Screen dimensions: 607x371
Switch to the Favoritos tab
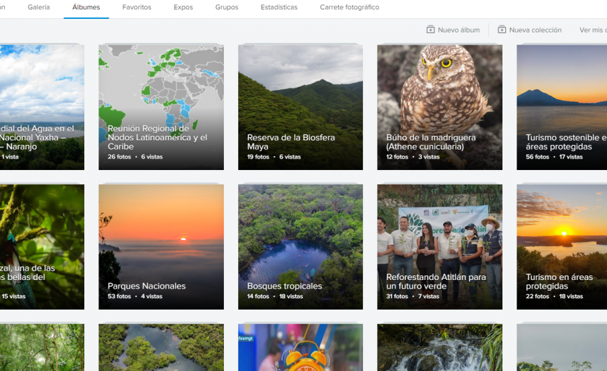[x=137, y=7]
